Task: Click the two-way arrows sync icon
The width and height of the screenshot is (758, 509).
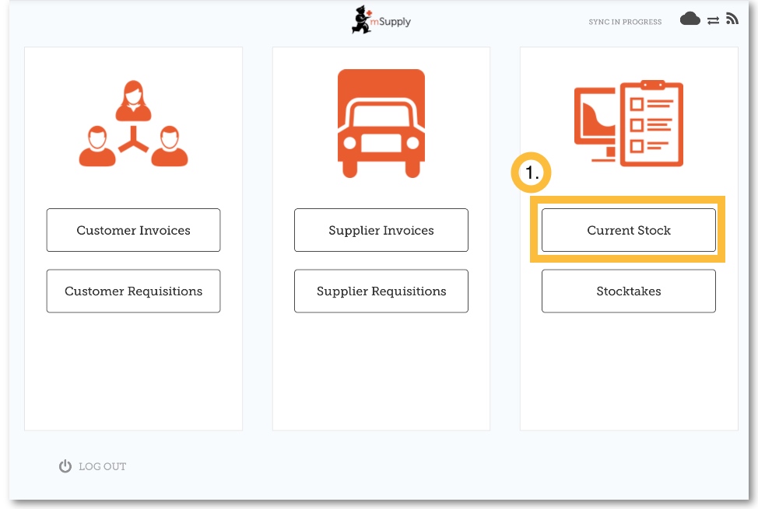Action: click(x=713, y=21)
